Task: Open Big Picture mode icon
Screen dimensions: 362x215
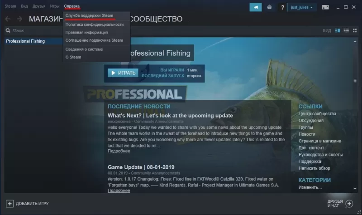Action: [x=325, y=7]
